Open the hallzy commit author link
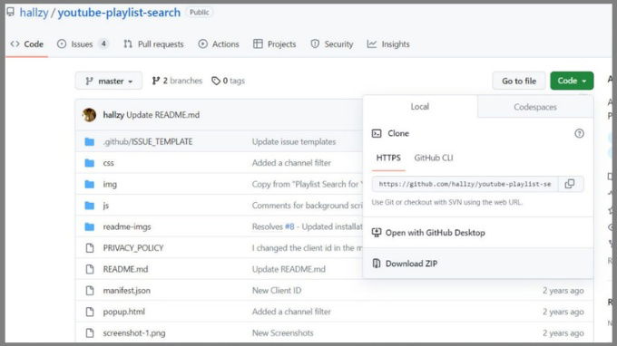Image resolution: width=617 pixels, height=346 pixels. click(113, 115)
